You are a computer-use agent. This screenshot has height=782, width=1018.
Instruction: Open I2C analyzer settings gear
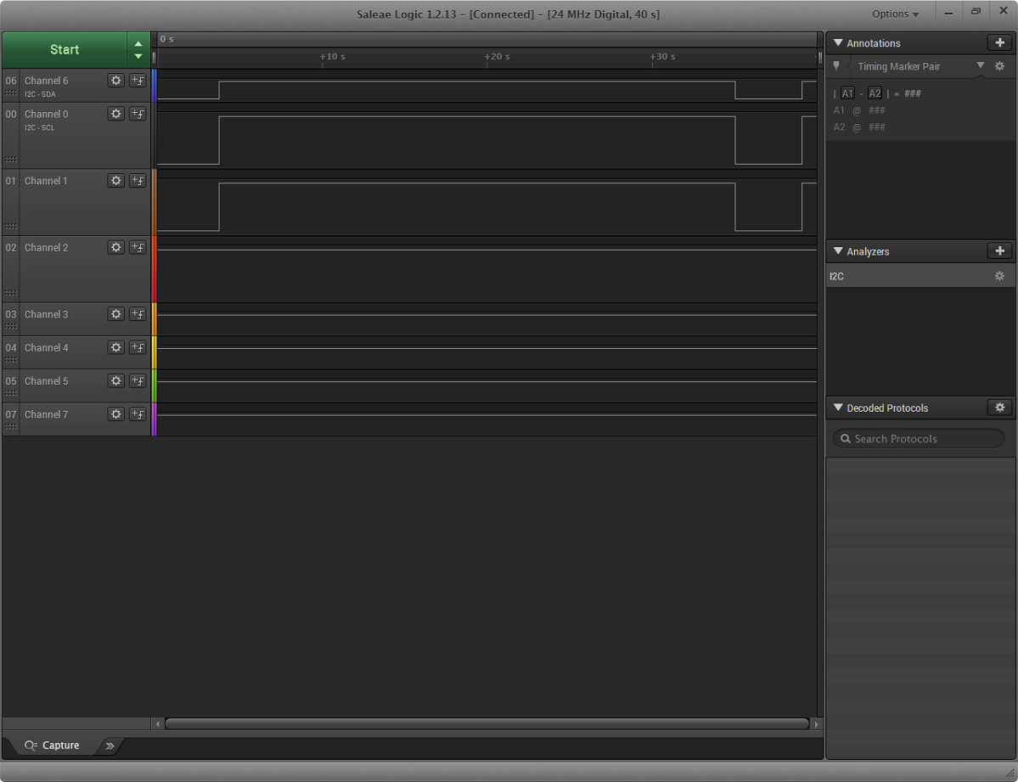point(999,277)
